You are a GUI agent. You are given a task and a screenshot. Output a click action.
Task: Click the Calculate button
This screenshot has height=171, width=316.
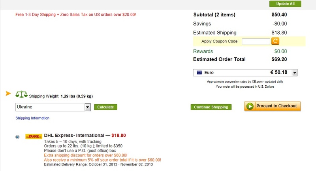[105, 107]
